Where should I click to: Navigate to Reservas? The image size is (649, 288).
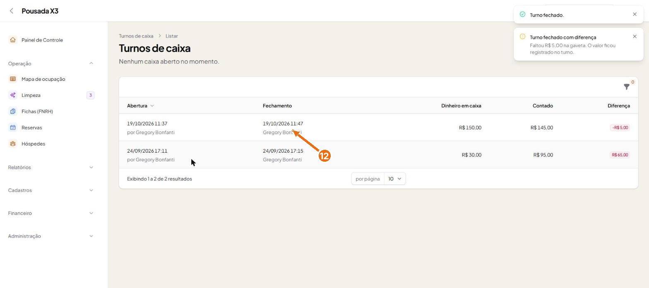[x=32, y=127]
